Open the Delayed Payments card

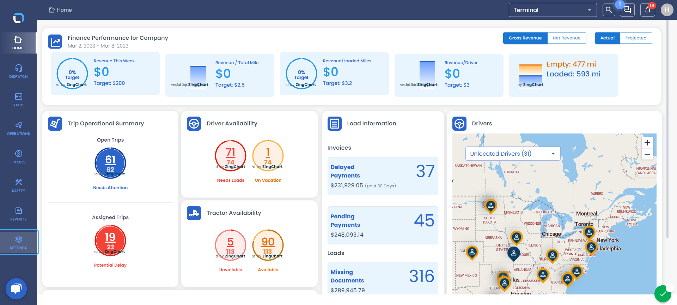tap(383, 176)
